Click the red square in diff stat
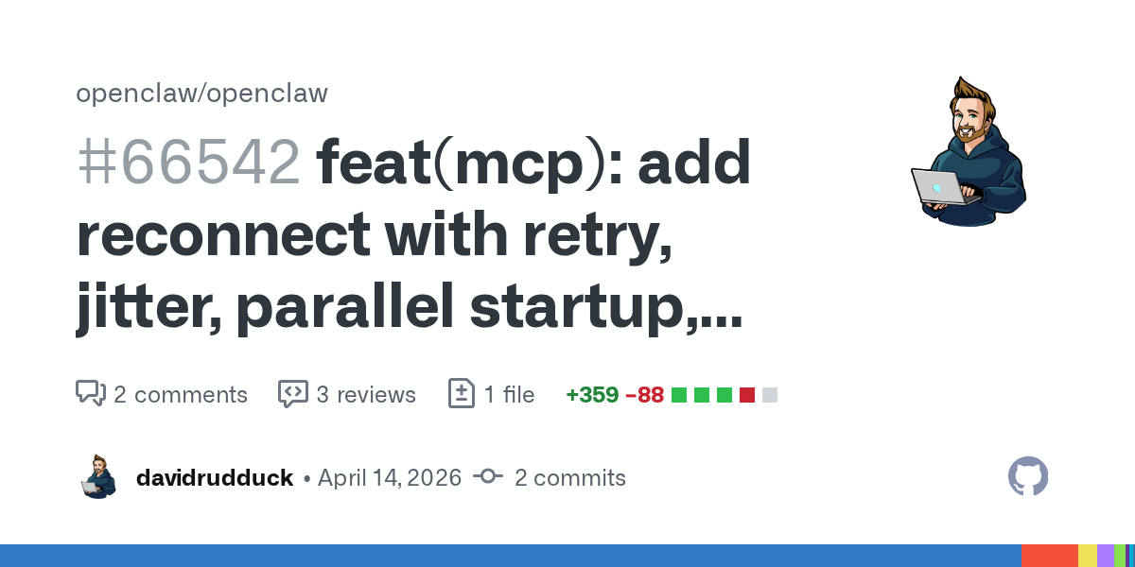1135x567 pixels. tap(747, 394)
